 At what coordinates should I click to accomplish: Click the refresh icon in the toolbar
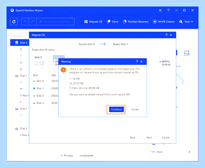pos(14,21)
